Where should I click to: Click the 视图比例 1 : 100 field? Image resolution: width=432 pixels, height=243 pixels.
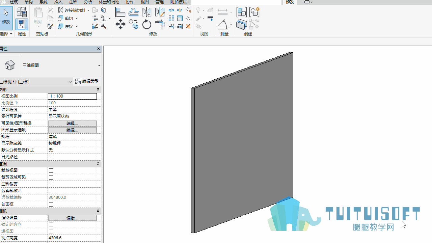pyautogui.click(x=72, y=96)
